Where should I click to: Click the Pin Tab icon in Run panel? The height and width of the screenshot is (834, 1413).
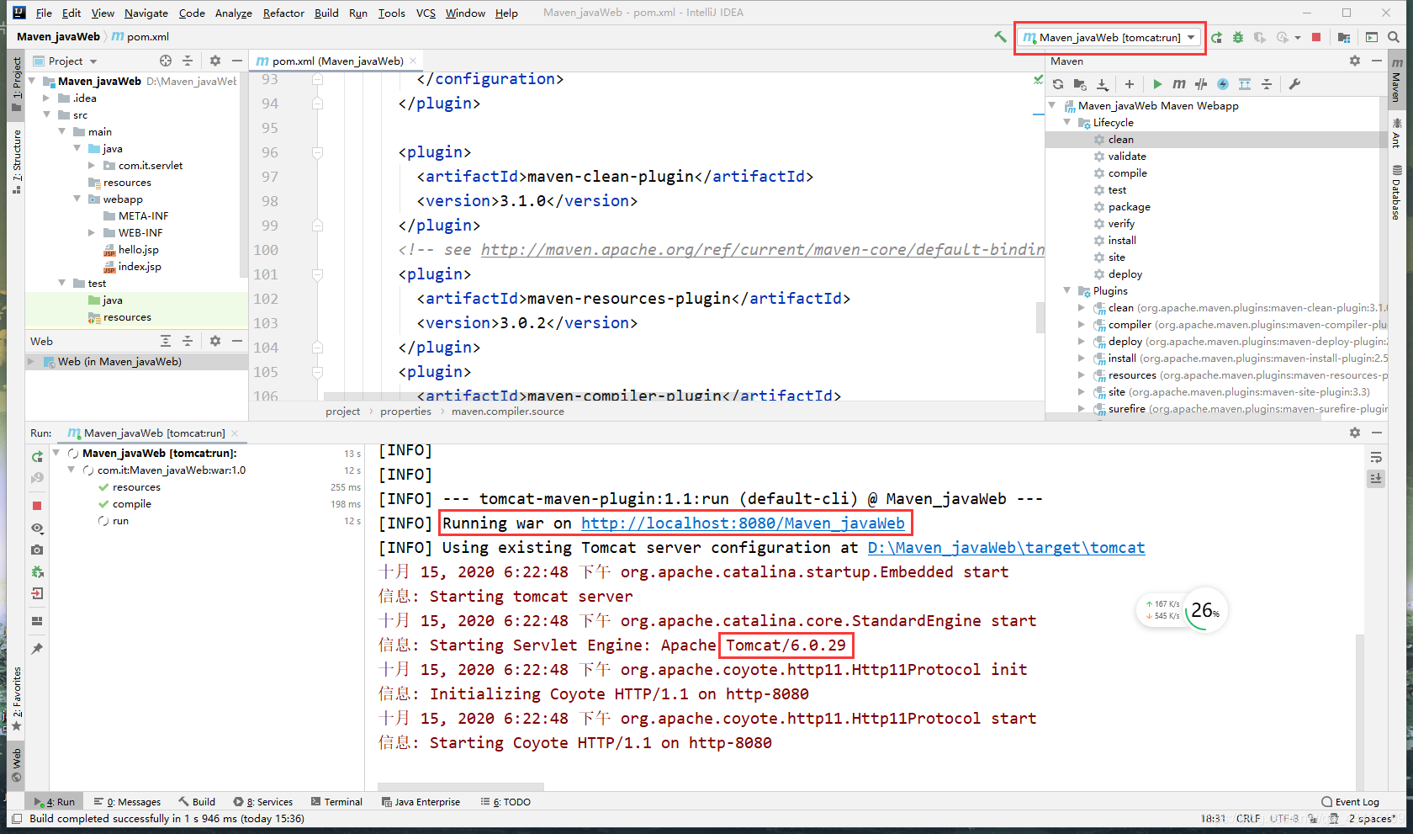[37, 649]
